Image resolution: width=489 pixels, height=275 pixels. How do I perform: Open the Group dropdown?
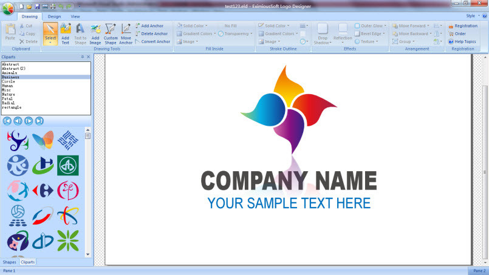click(404, 41)
